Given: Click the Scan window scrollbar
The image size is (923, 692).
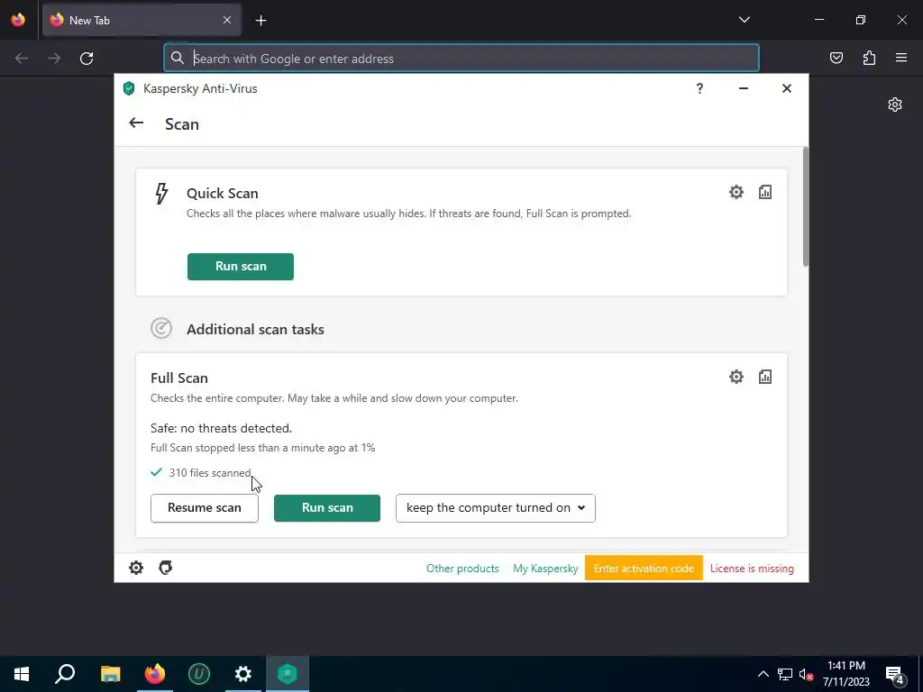Looking at the screenshot, I should [x=805, y=207].
